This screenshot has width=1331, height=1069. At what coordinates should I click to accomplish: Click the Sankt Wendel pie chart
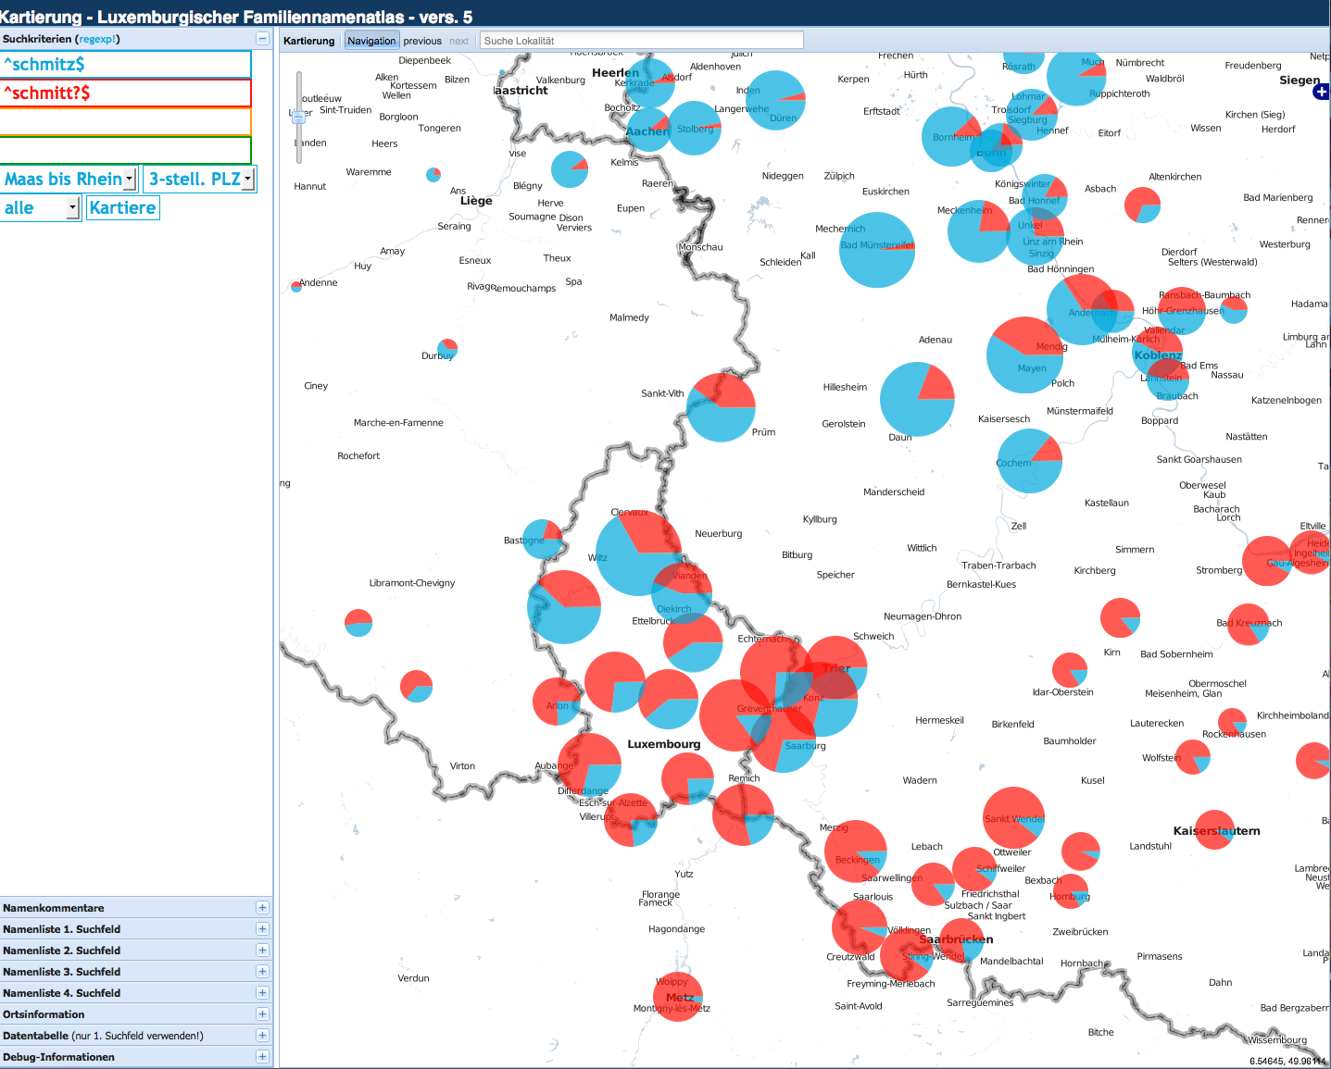[x=1013, y=818]
